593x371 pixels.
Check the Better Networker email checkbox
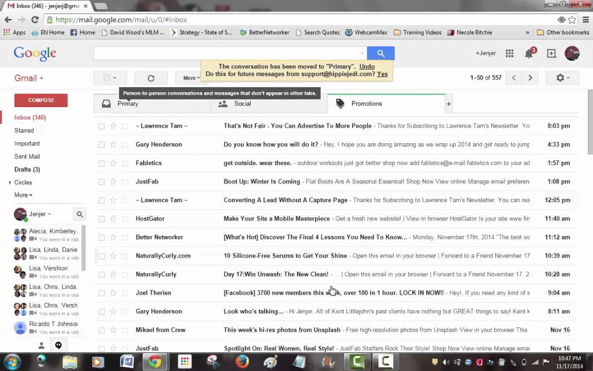pyautogui.click(x=101, y=238)
